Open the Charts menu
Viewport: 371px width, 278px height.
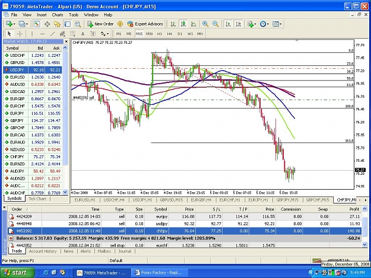[x=58, y=15]
